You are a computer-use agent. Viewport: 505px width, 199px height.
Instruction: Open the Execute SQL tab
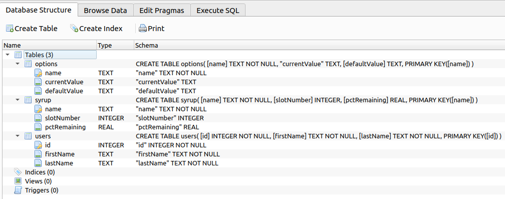(x=218, y=11)
